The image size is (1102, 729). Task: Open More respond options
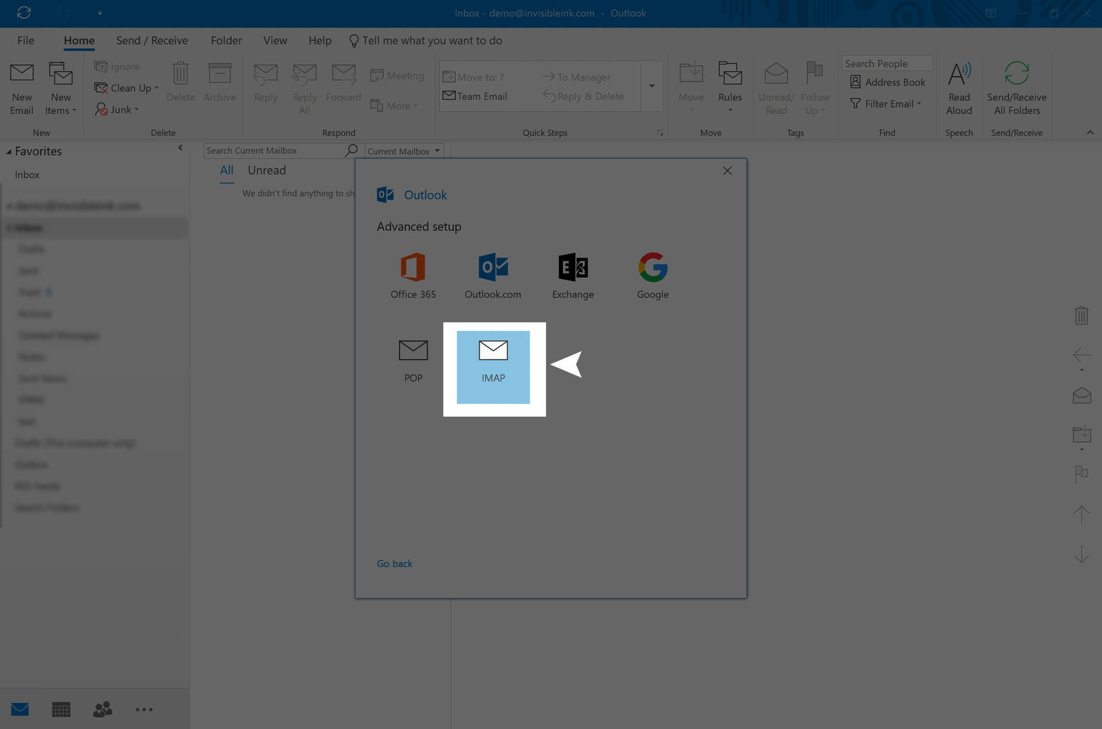[x=394, y=106]
